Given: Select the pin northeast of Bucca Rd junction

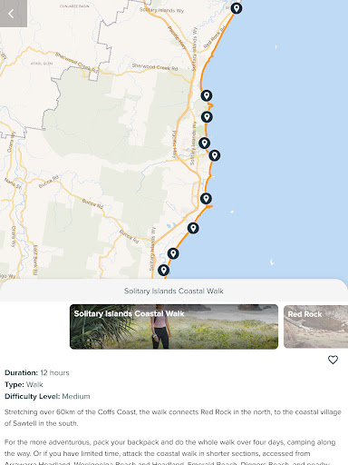Looking at the screenshot, I should coord(193,228).
